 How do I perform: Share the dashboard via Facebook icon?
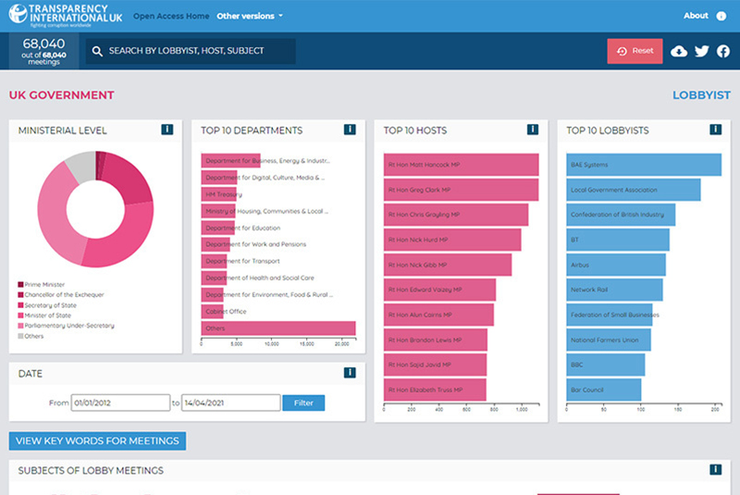coord(723,51)
